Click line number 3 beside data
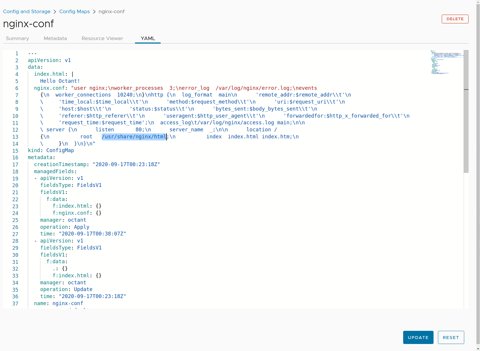The height and width of the screenshot is (351, 480). pyautogui.click(x=17, y=67)
